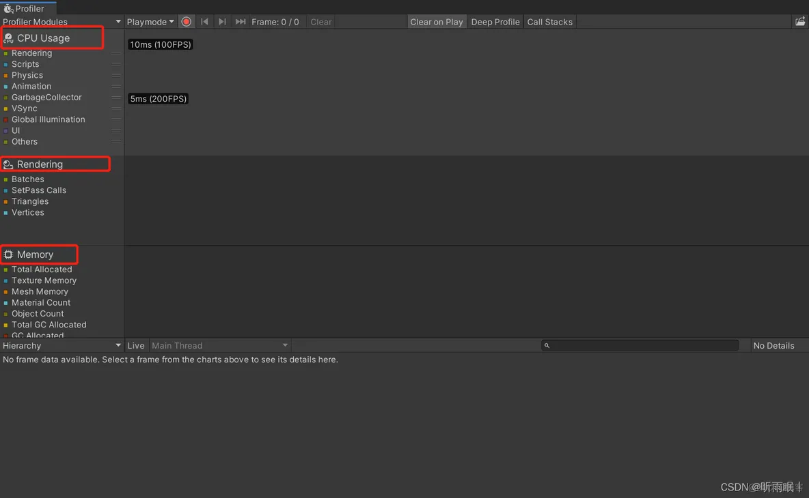This screenshot has height=498, width=809.
Task: Click the 5ms (200FPS) chart label
Action: [158, 99]
